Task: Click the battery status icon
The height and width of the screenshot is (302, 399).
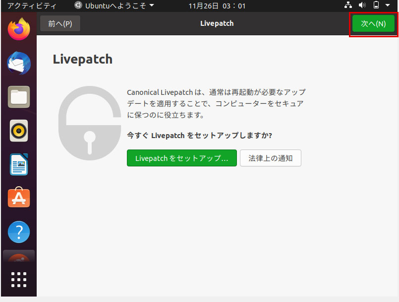Action: tap(376, 5)
